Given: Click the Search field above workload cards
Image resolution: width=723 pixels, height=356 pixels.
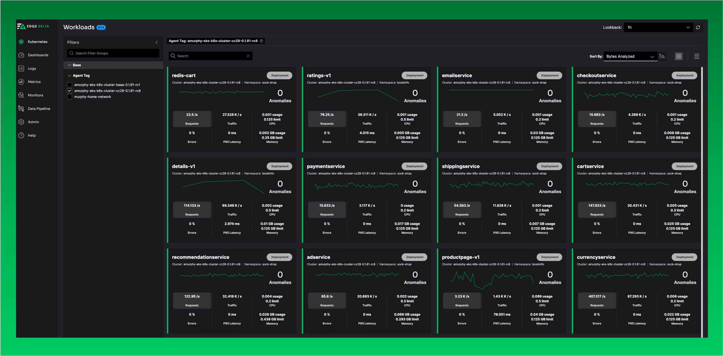Looking at the screenshot, I should 210,56.
